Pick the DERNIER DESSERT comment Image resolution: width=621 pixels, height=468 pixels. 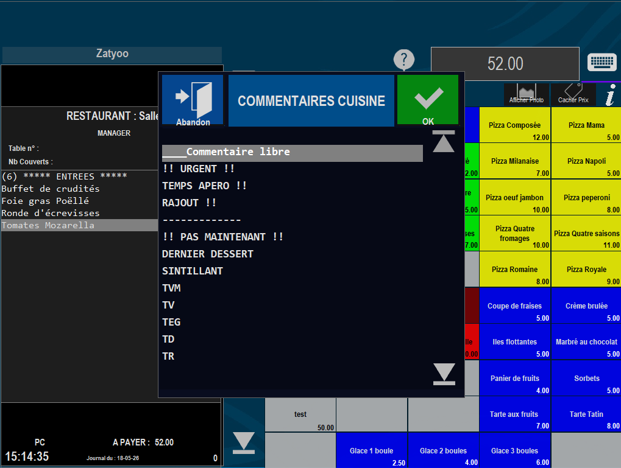pyautogui.click(x=208, y=254)
